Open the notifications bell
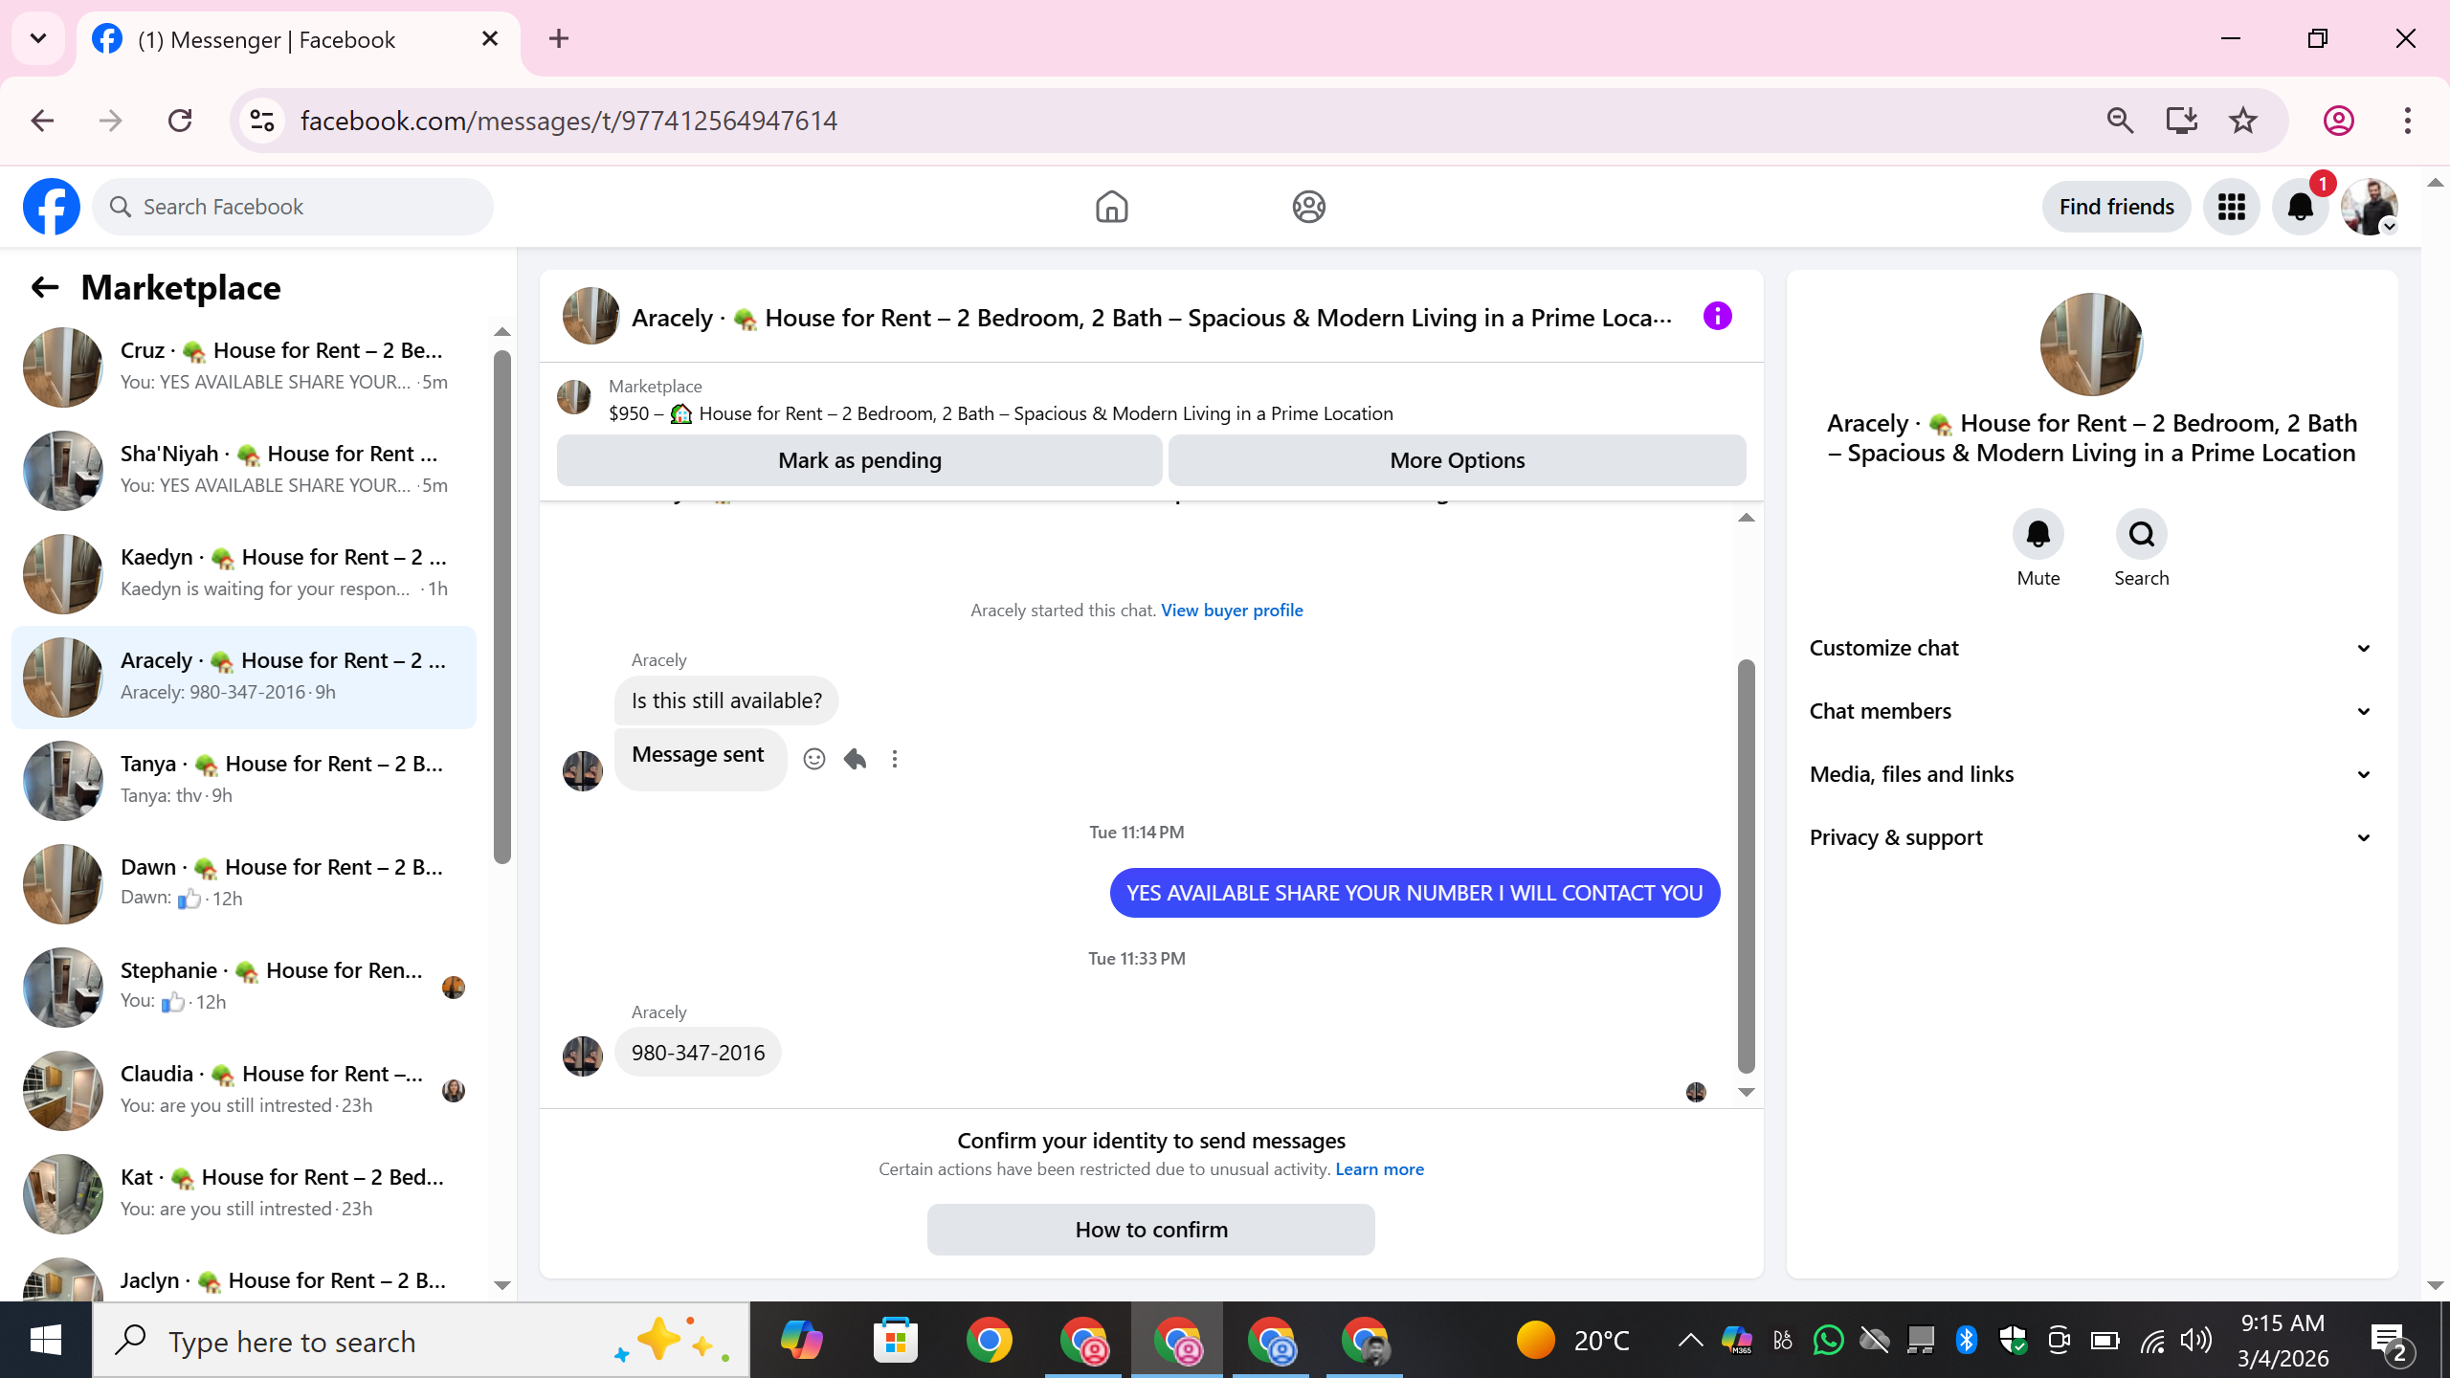Viewport: 2450px width, 1378px height. coord(2300,207)
